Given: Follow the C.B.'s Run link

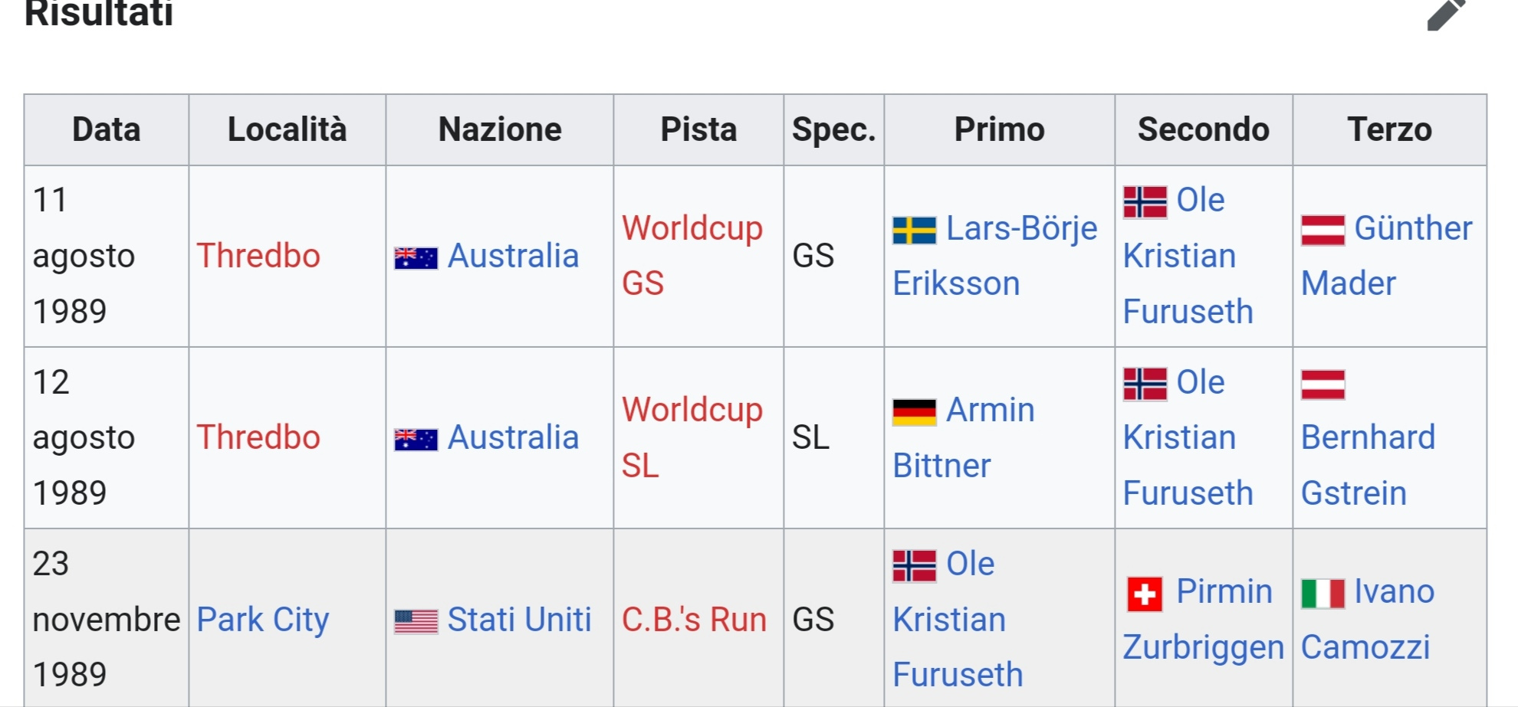Looking at the screenshot, I should tap(694, 619).
